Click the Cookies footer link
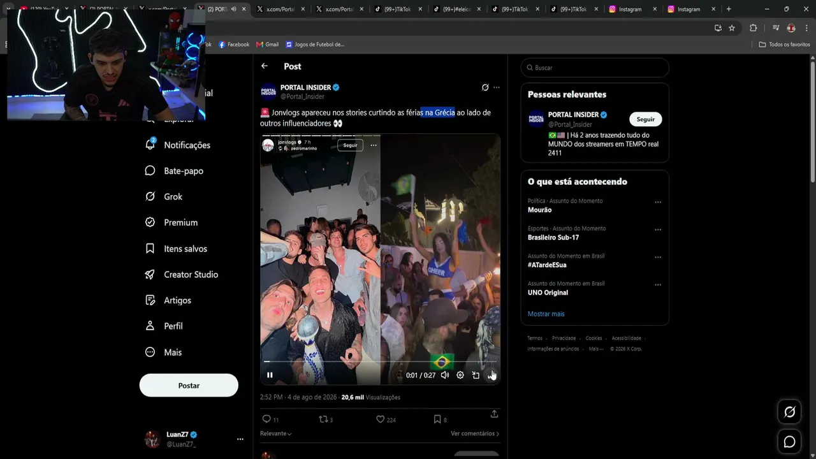The width and height of the screenshot is (816, 459). click(594, 339)
